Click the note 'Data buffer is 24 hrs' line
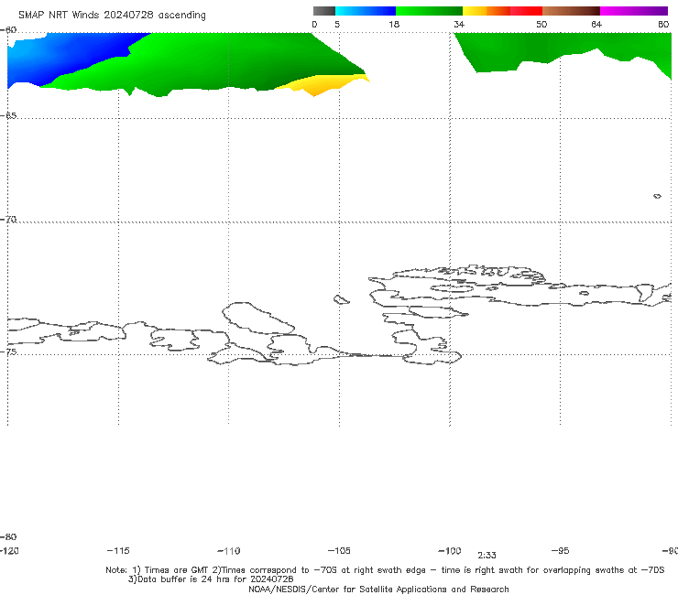This screenshot has width=678, height=595. pos(211,579)
